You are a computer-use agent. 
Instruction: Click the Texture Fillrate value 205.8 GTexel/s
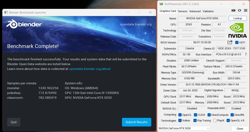(234, 66)
